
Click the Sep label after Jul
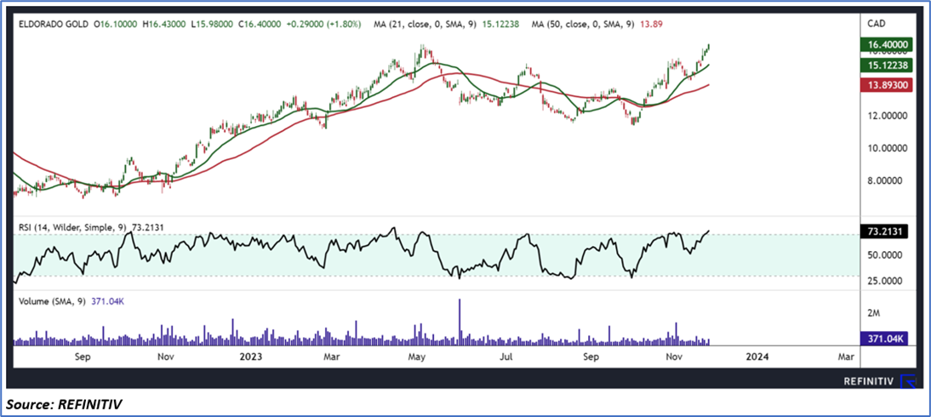pos(591,357)
